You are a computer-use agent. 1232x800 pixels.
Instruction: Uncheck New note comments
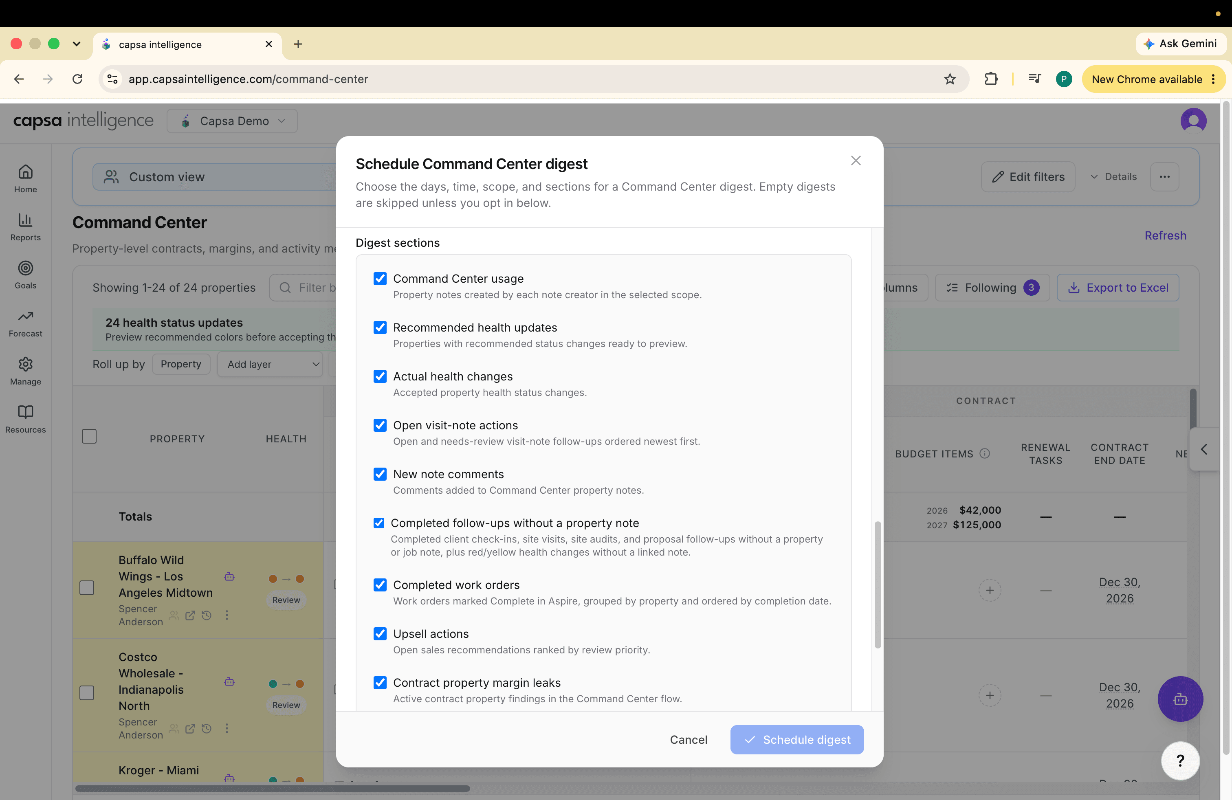click(380, 474)
